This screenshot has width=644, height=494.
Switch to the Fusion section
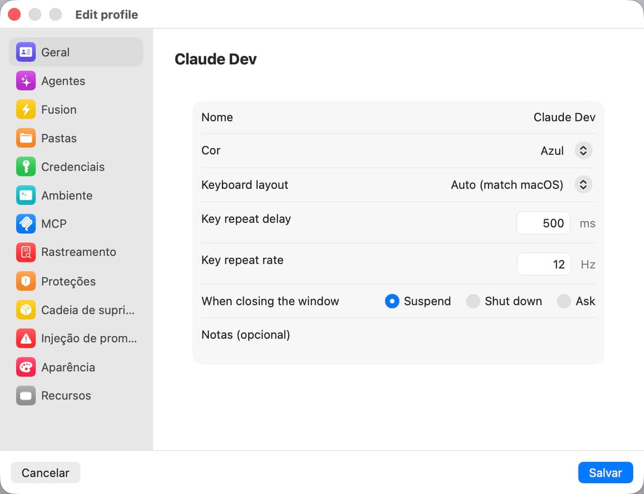pyautogui.click(x=76, y=110)
